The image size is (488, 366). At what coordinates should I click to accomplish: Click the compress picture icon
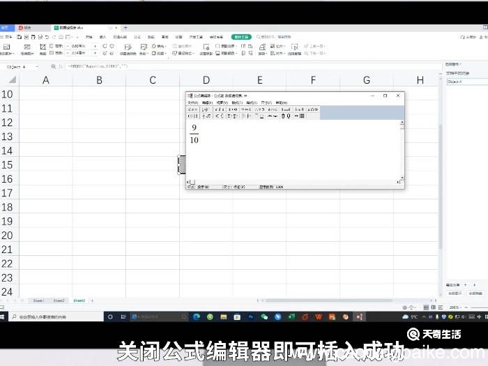point(27,47)
